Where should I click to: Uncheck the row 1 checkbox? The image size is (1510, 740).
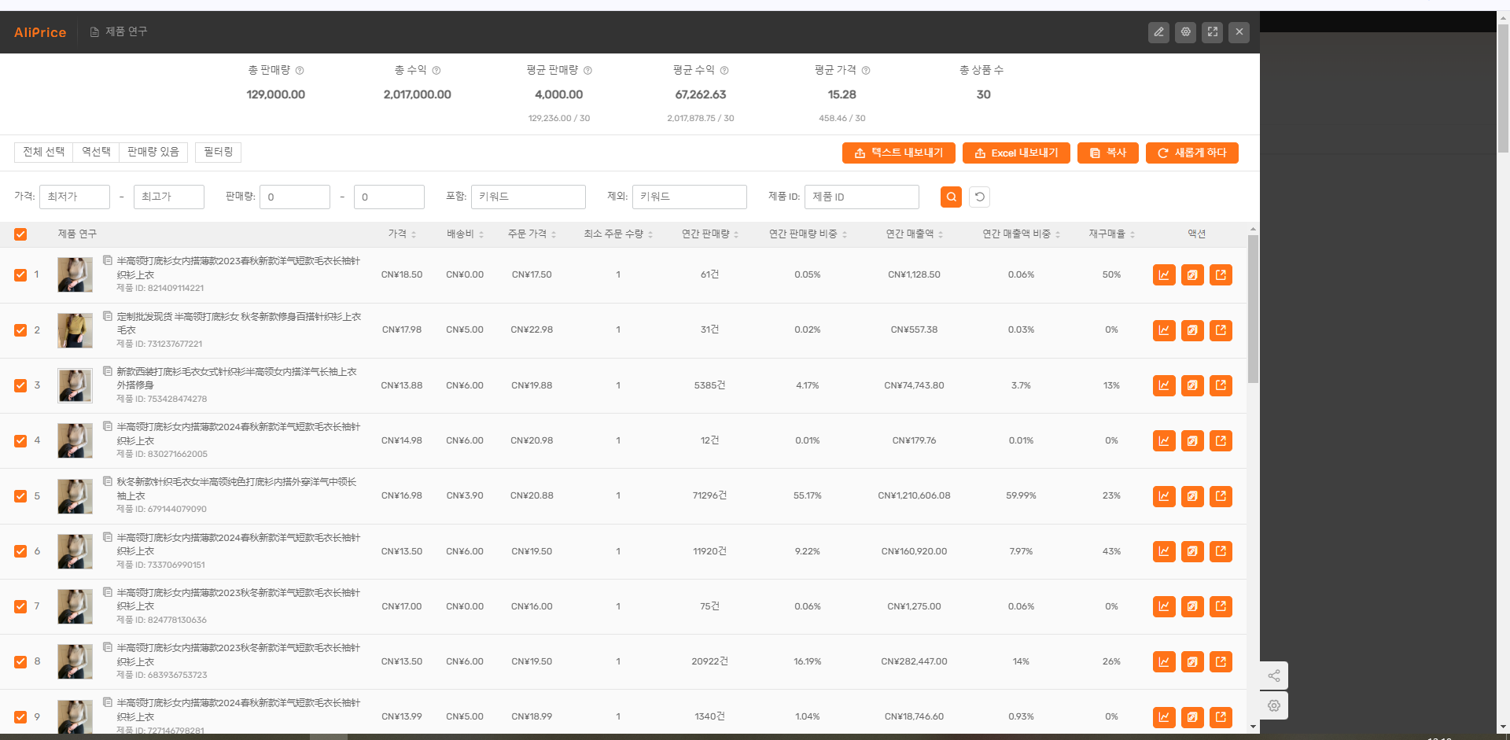click(20, 275)
